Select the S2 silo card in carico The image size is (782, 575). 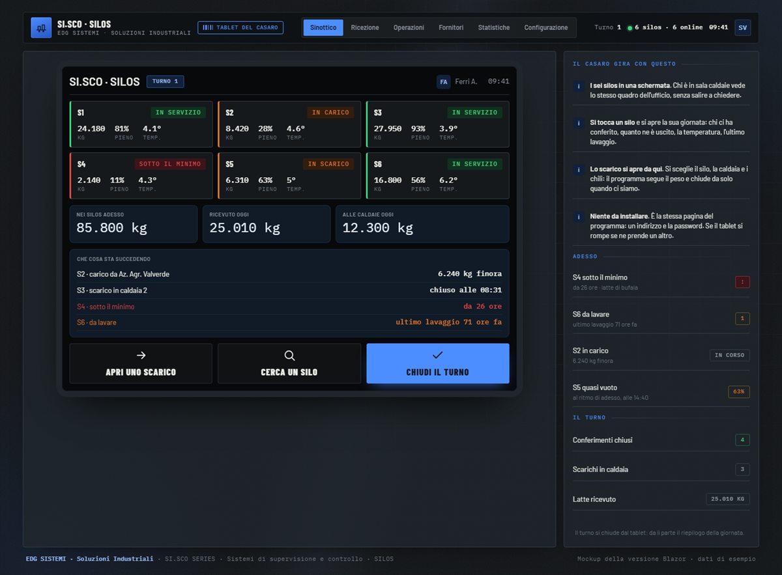point(289,124)
